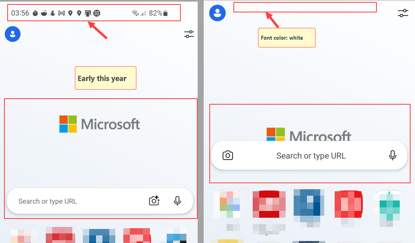Tap the battery indicator showing 82%
The height and width of the screenshot is (243, 415).
(x=161, y=12)
